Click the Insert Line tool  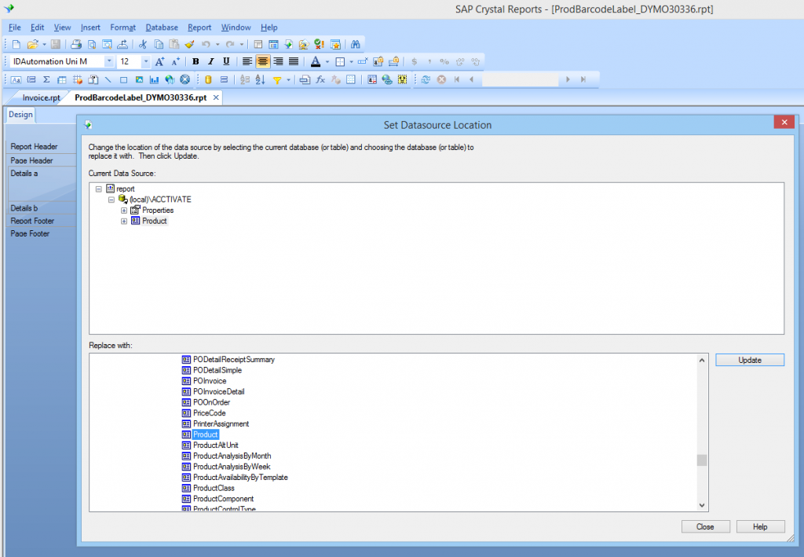pyautogui.click(x=108, y=79)
